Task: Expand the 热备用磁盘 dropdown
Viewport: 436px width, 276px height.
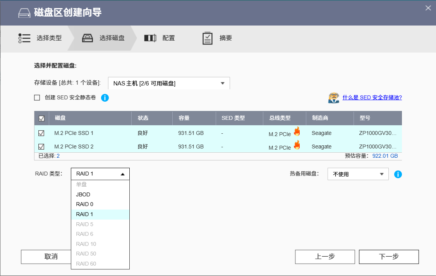Action: [358, 174]
